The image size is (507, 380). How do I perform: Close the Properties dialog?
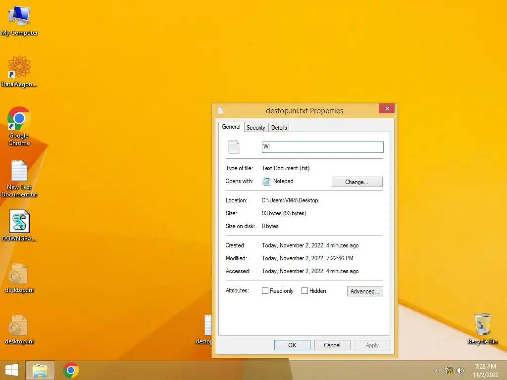pyautogui.click(x=387, y=108)
